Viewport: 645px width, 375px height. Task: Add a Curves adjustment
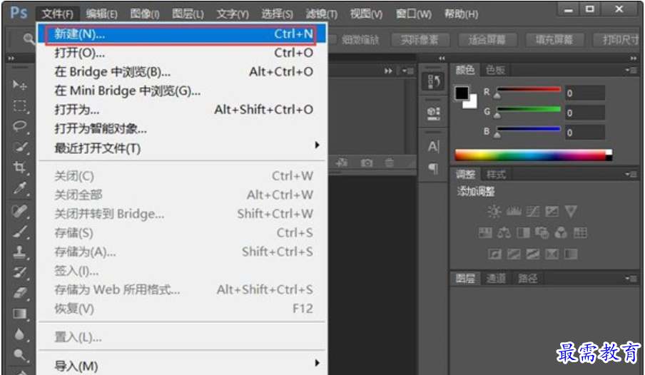[x=533, y=212]
